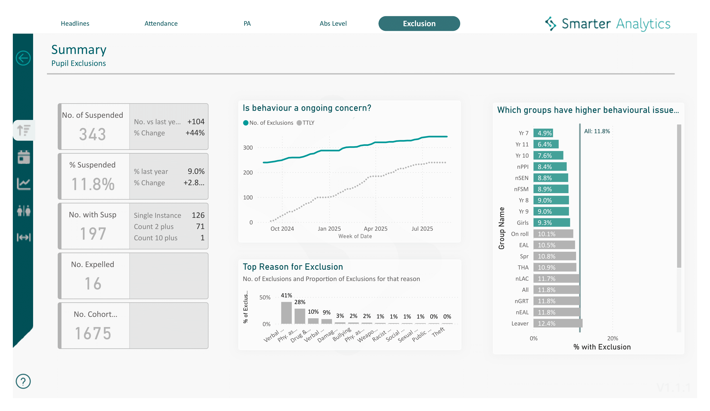Select the active ranking sidebar icon
Viewport: 710px width, 411px height.
(24, 130)
